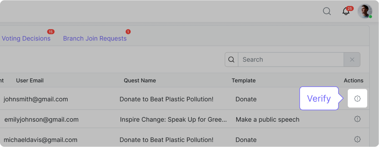This screenshot has width=379, height=147.
Task: Select emilyjohnson@gmail.com email cell
Action: pos(41,120)
